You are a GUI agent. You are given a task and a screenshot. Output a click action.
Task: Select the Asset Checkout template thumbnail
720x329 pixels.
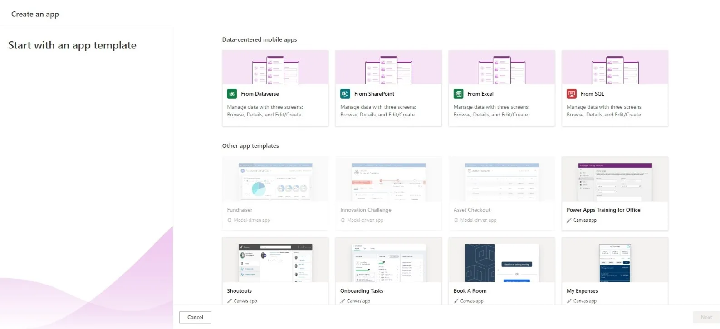tap(502, 179)
